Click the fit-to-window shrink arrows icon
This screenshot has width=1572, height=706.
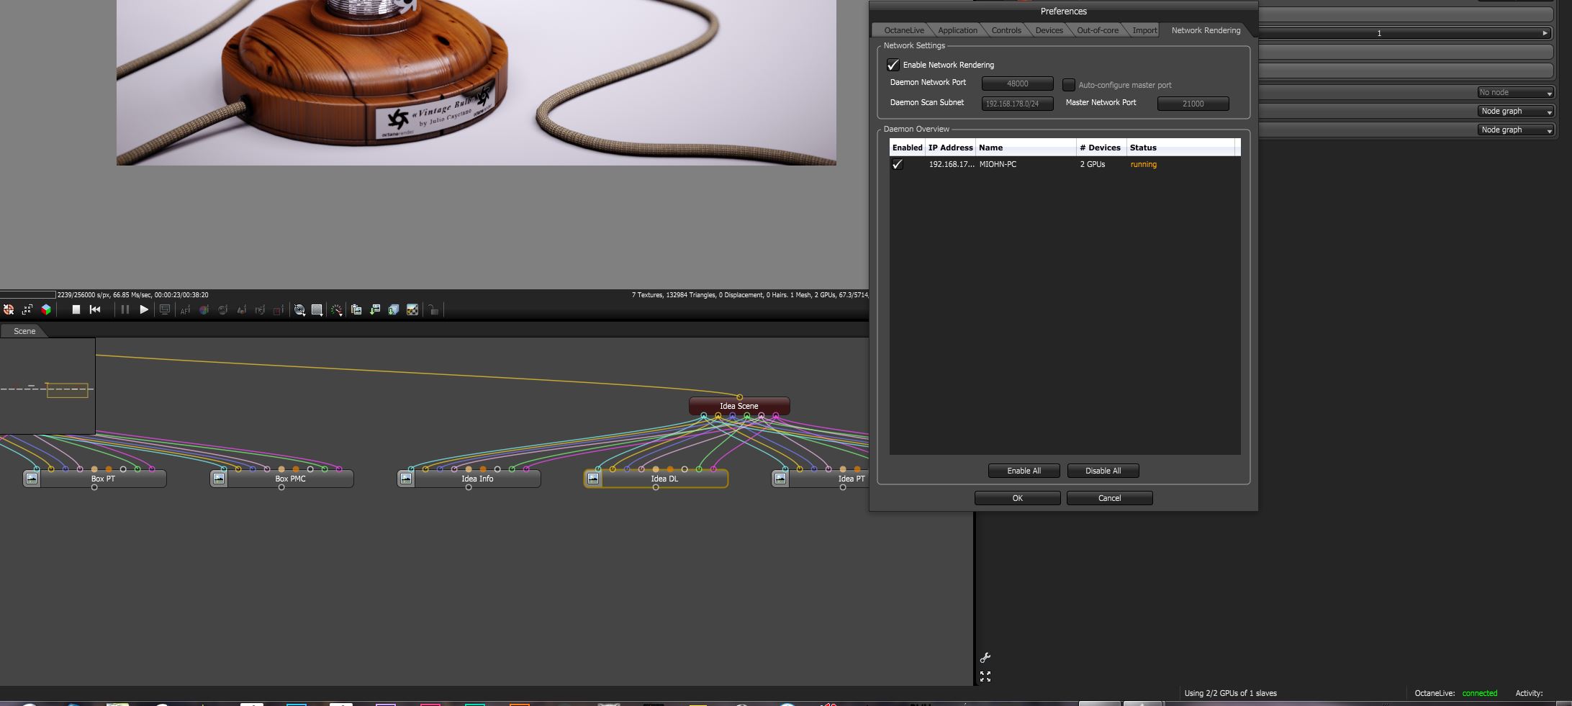point(27,309)
